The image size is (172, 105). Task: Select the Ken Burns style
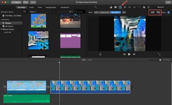coord(116,12)
